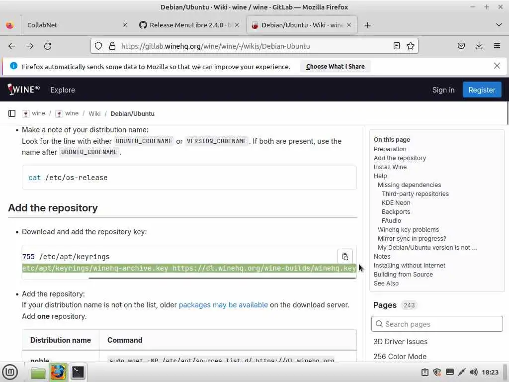
Task: Open the first wine breadcrumb group
Action: pos(34,113)
